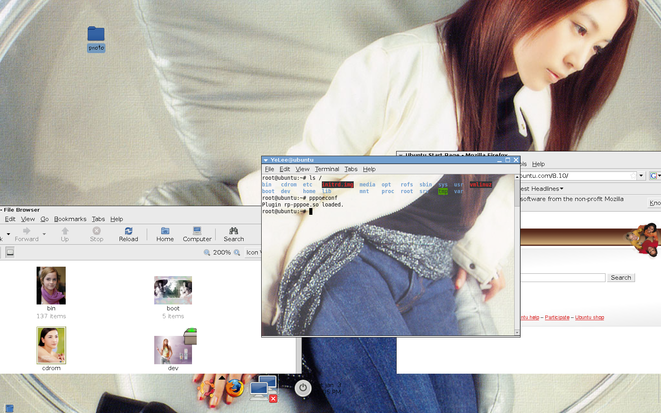
Task: Click the terminal scrollbar down arrow
Action: pyautogui.click(x=517, y=333)
